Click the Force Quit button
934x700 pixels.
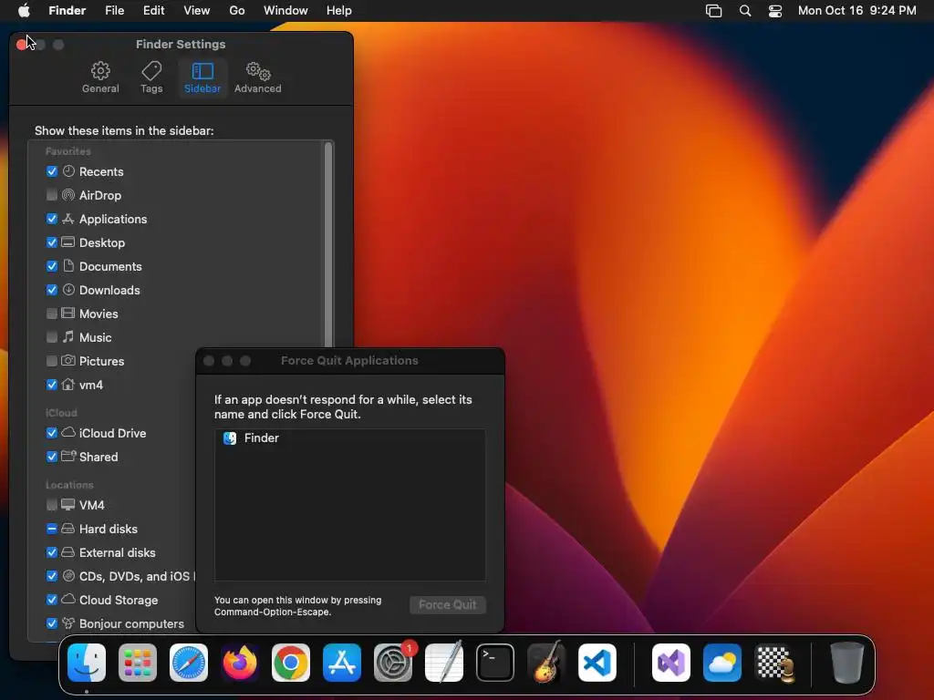point(447,605)
